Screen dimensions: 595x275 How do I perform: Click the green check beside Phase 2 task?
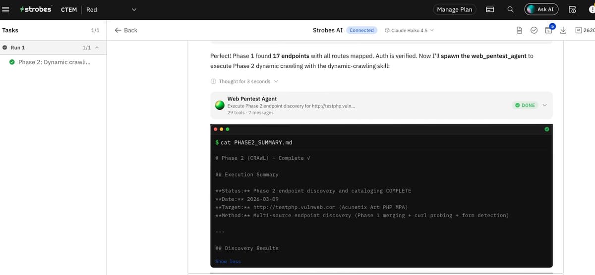12,62
